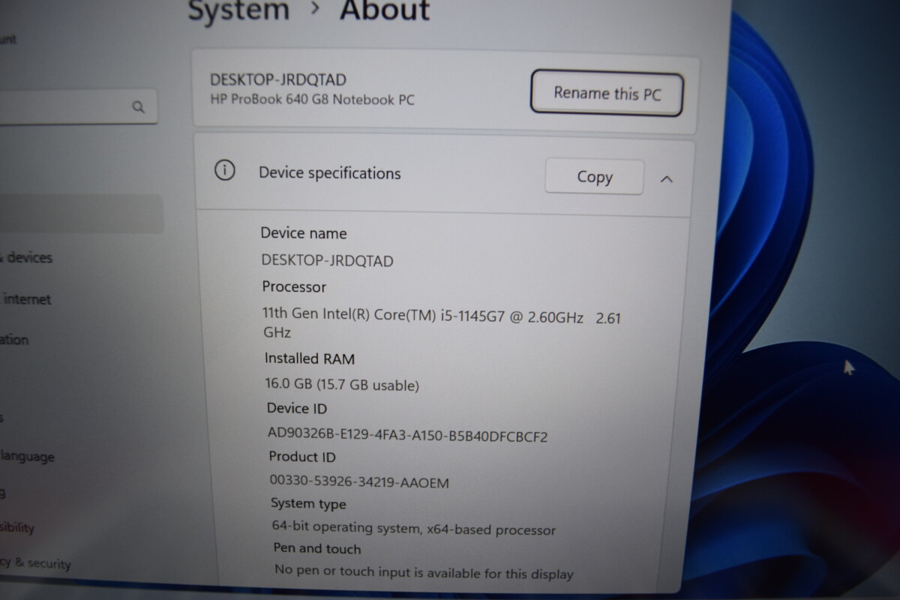Open the devices item in the sidebar

28,257
